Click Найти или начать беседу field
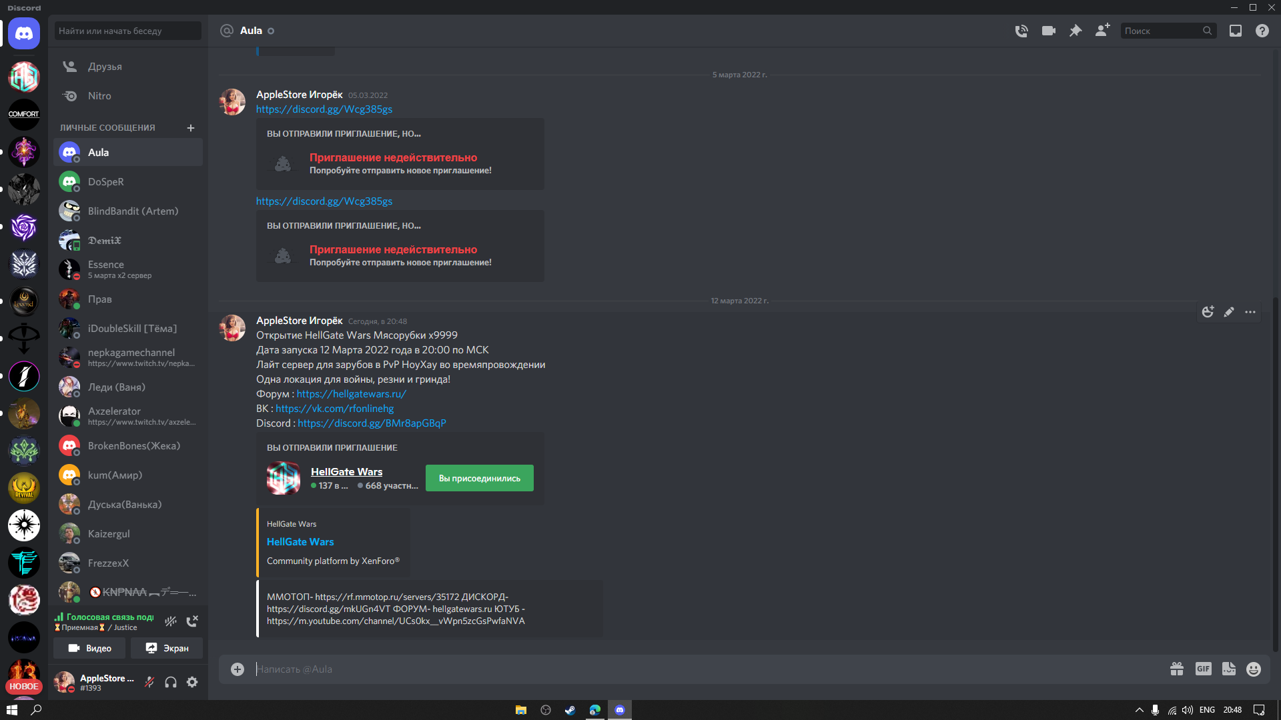The image size is (1281, 720). pyautogui.click(x=128, y=31)
